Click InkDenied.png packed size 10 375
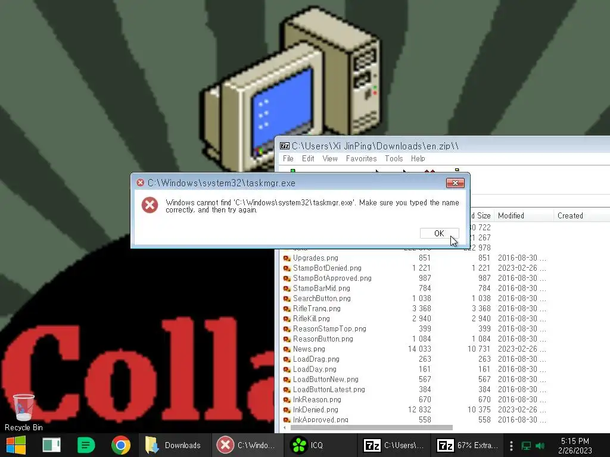Image resolution: width=610 pixels, height=457 pixels. [479, 409]
